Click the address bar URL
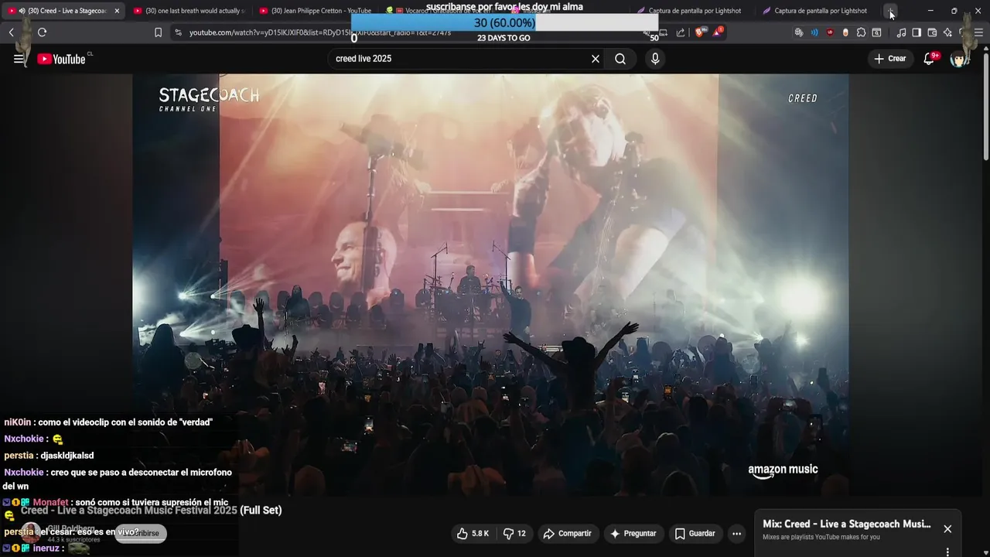Image resolution: width=990 pixels, height=557 pixels. click(x=321, y=32)
